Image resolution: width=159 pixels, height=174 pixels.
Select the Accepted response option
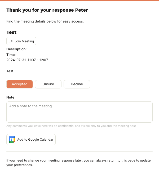[20, 84]
